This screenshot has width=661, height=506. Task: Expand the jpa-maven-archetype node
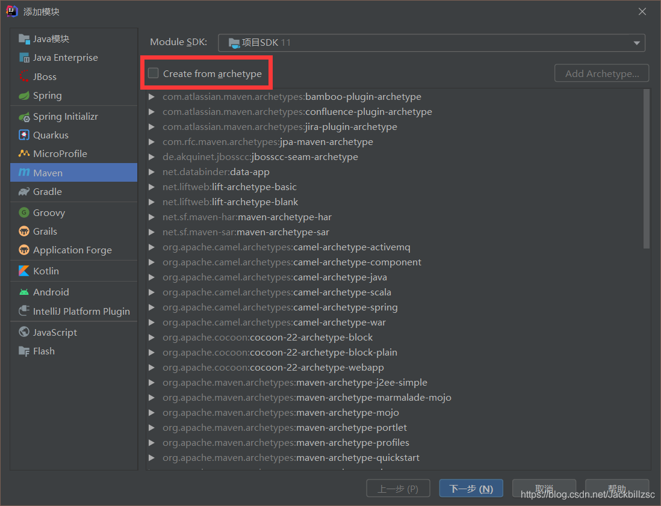pyautogui.click(x=152, y=142)
